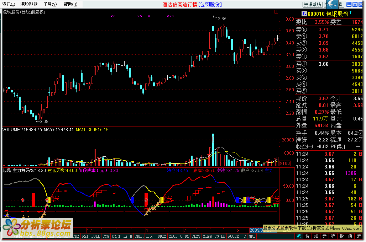Click the 委比 3.55% value

click(321, 22)
